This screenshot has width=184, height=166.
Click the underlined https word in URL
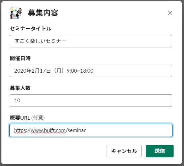pyautogui.click(x=20, y=130)
